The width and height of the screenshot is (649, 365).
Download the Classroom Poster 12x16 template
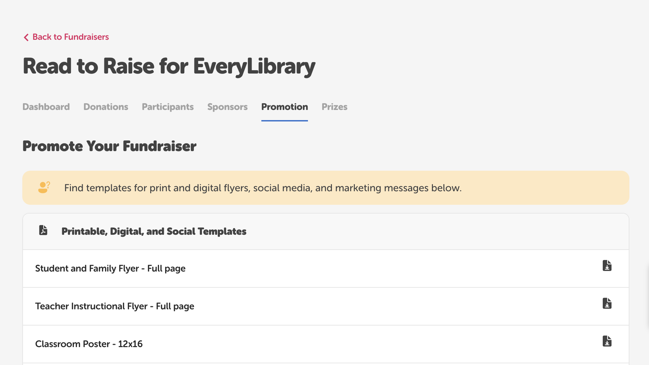click(607, 341)
